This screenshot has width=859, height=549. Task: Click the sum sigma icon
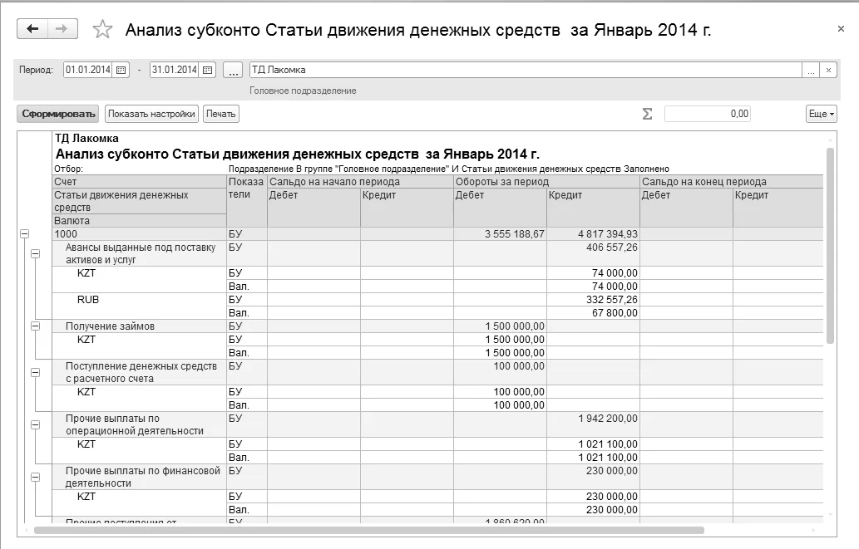coord(647,114)
